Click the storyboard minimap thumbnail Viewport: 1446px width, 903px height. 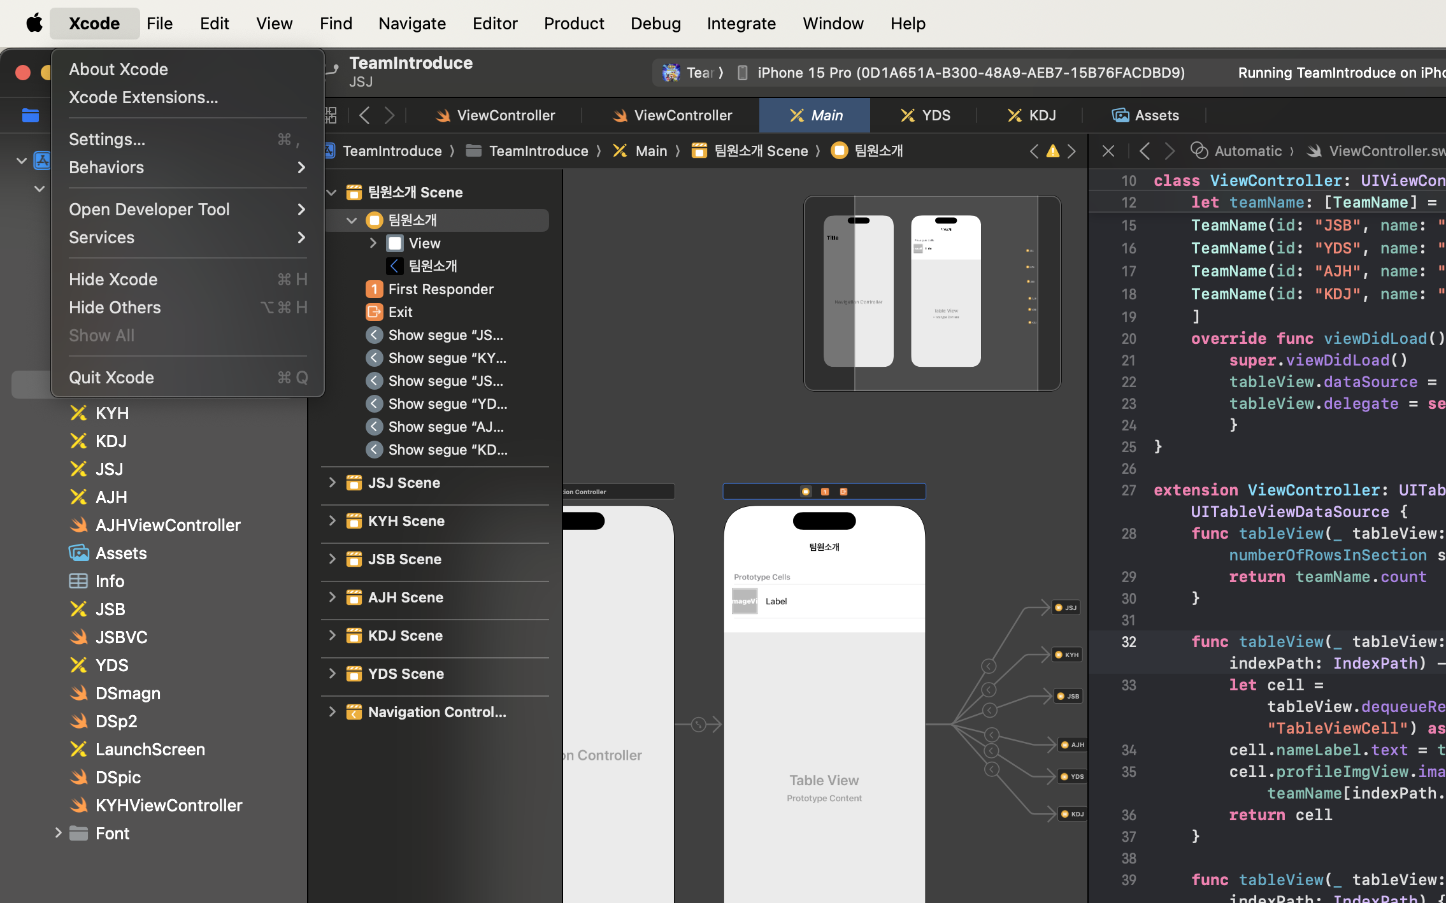click(932, 293)
